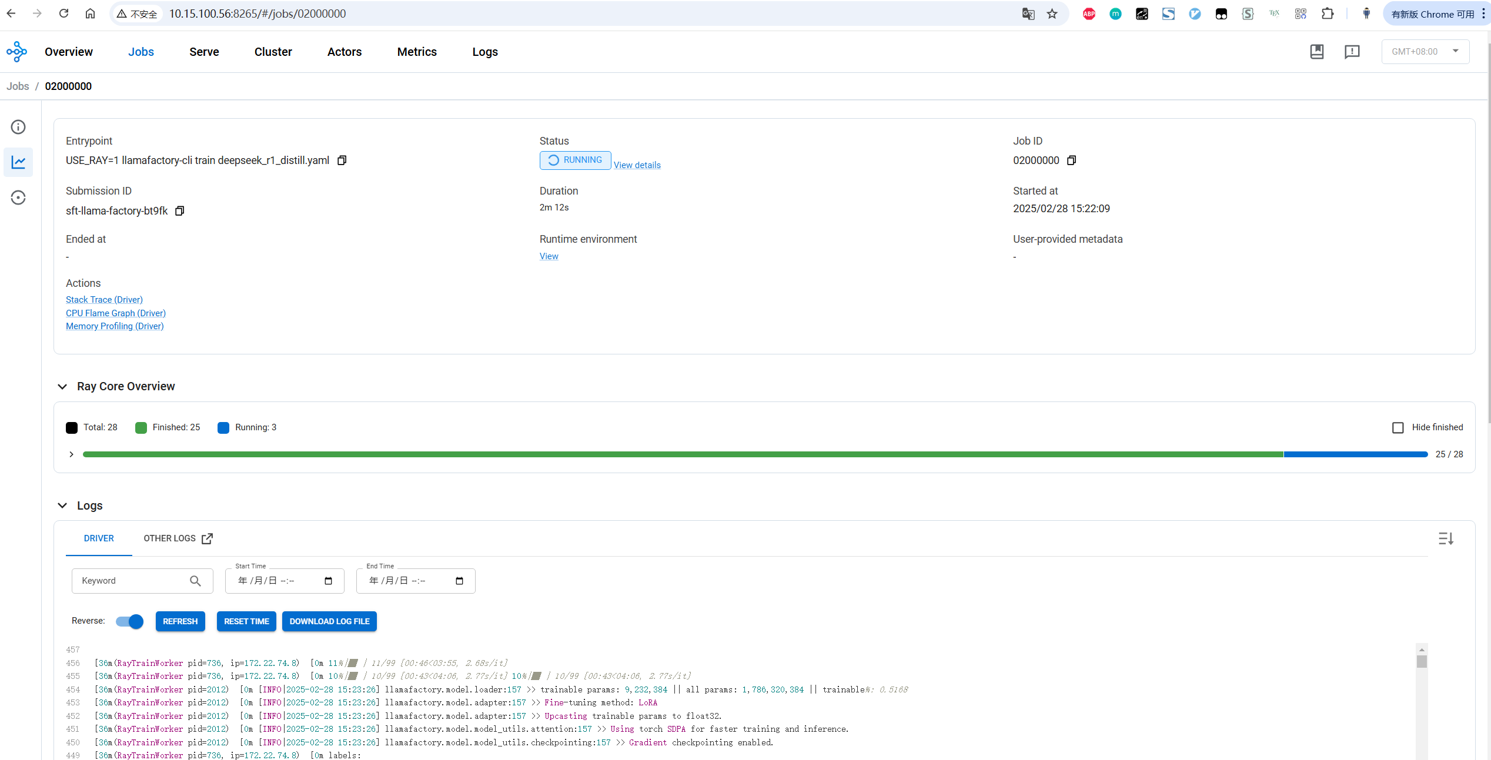Collapse the Logs section
The image size is (1491, 760).
[62, 506]
